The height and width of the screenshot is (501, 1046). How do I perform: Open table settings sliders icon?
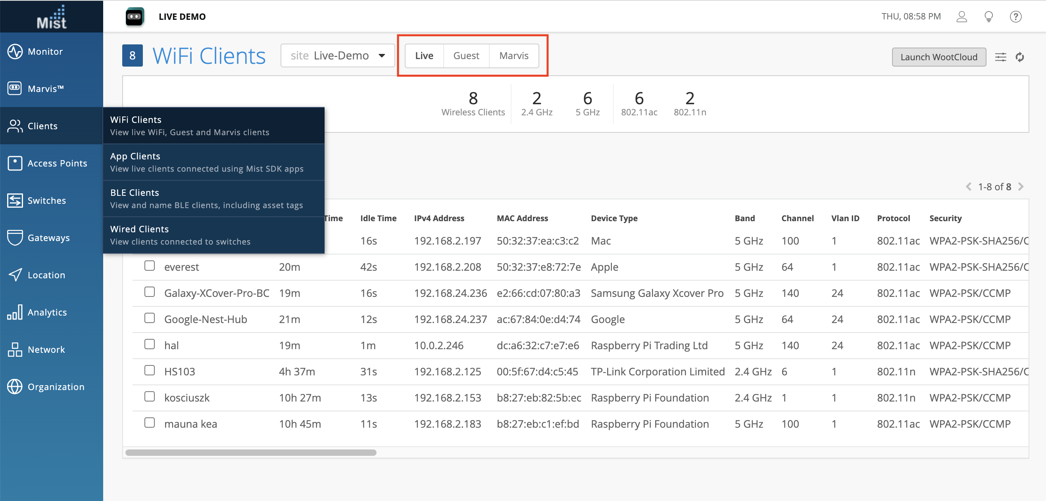tap(1000, 57)
